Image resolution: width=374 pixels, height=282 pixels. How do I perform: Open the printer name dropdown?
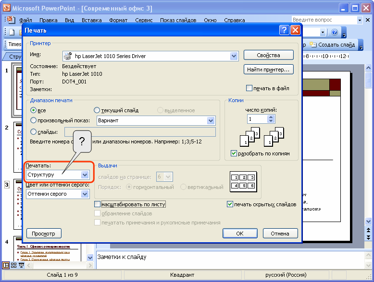(x=234, y=56)
